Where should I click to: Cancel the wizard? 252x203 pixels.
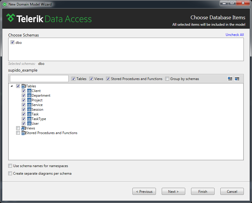[232, 191]
